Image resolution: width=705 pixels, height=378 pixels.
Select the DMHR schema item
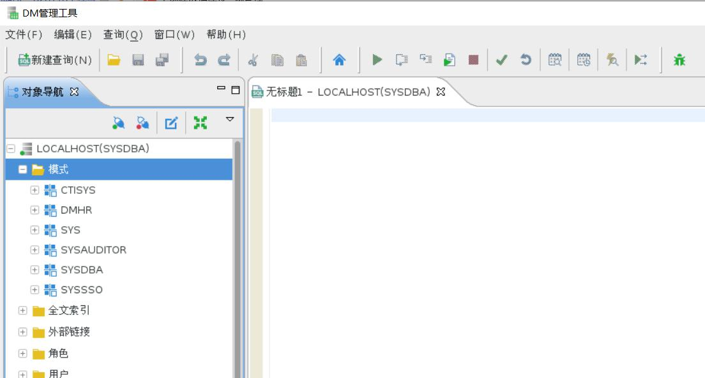(76, 210)
